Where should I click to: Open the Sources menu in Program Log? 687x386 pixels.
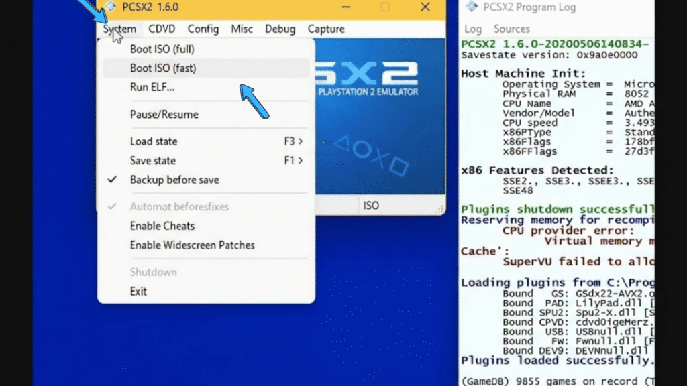tap(512, 29)
